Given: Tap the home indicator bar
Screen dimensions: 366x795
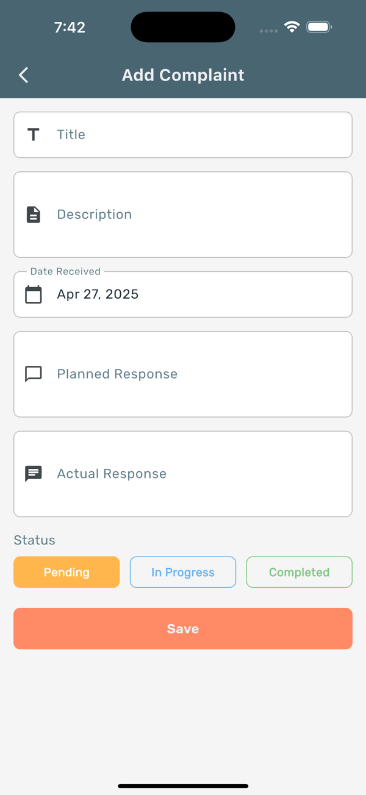Looking at the screenshot, I should click(x=183, y=786).
